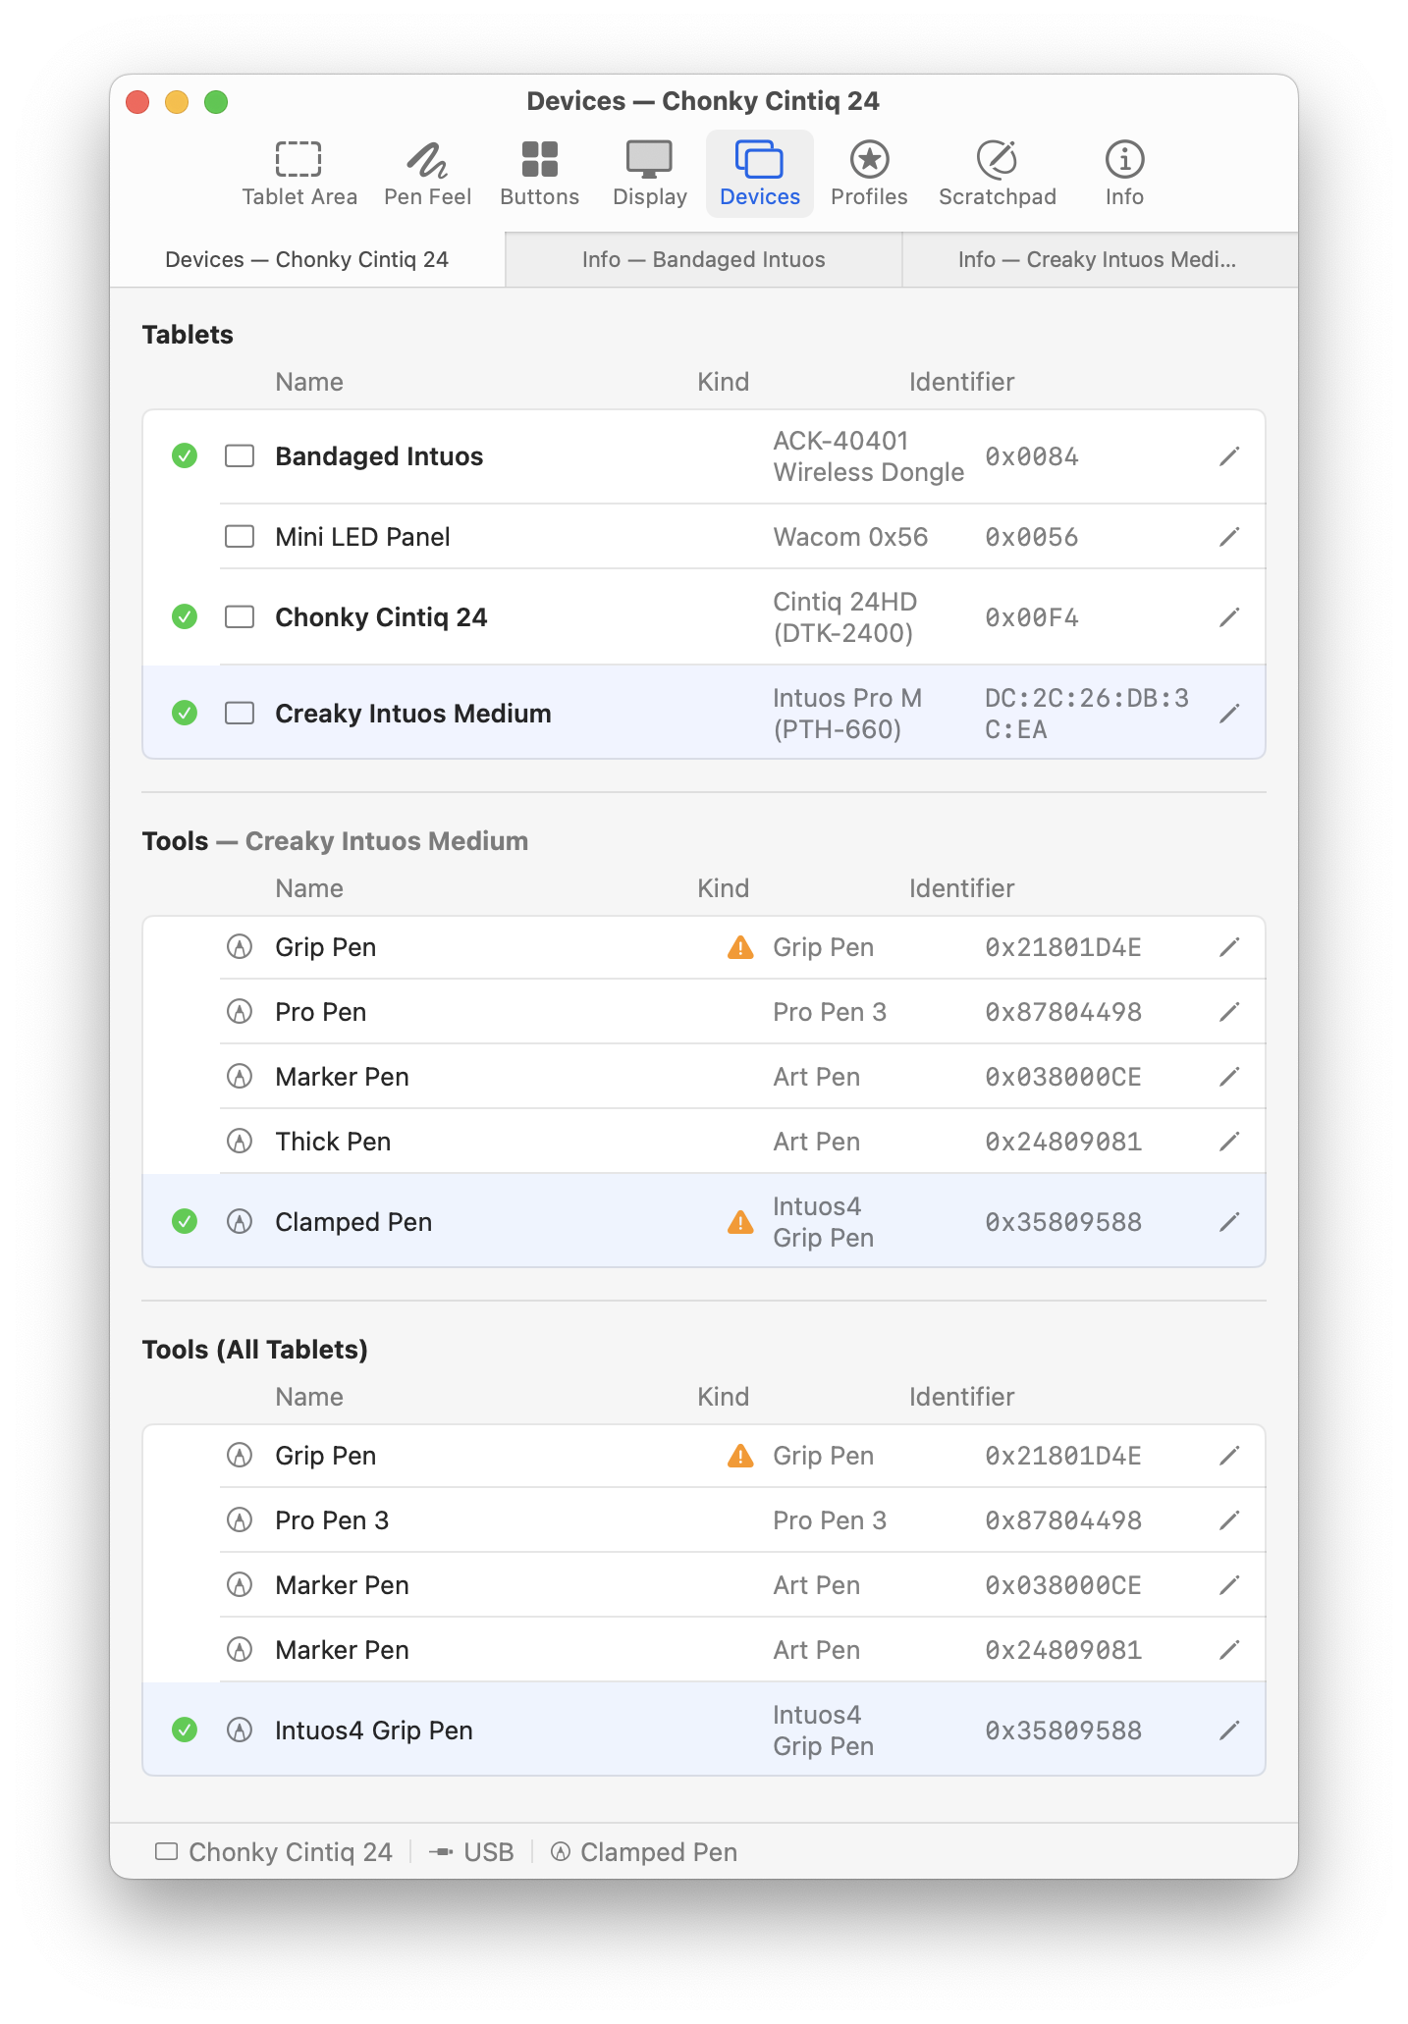
Task: Switch to the Buttons pane
Action: (539, 174)
